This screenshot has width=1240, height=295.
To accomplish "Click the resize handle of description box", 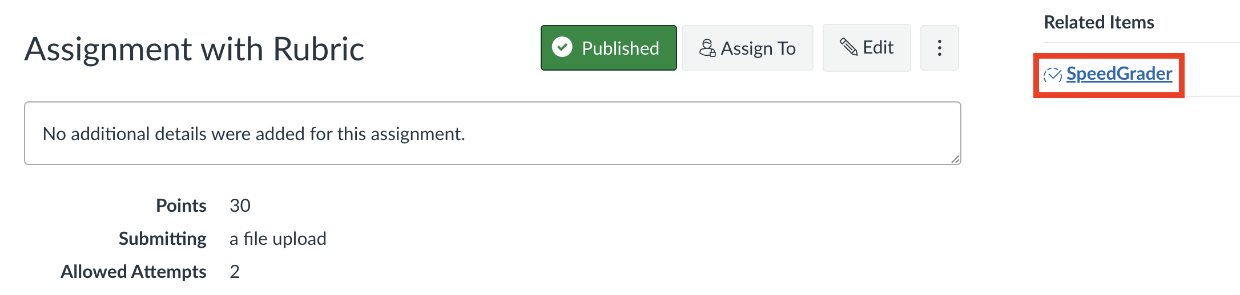I will coord(955,159).
